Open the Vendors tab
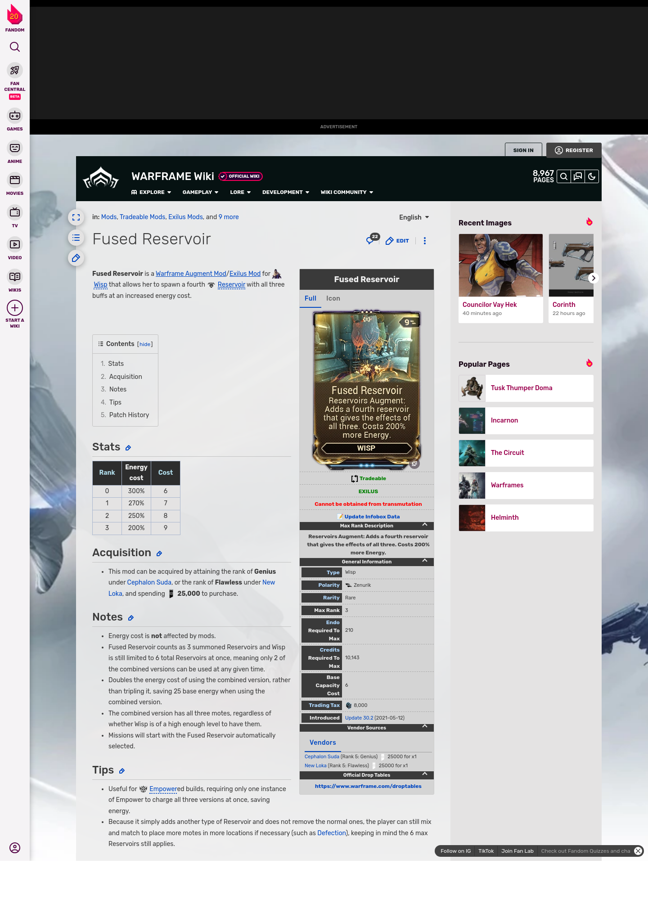The width and height of the screenshot is (648, 900). pos(323,742)
